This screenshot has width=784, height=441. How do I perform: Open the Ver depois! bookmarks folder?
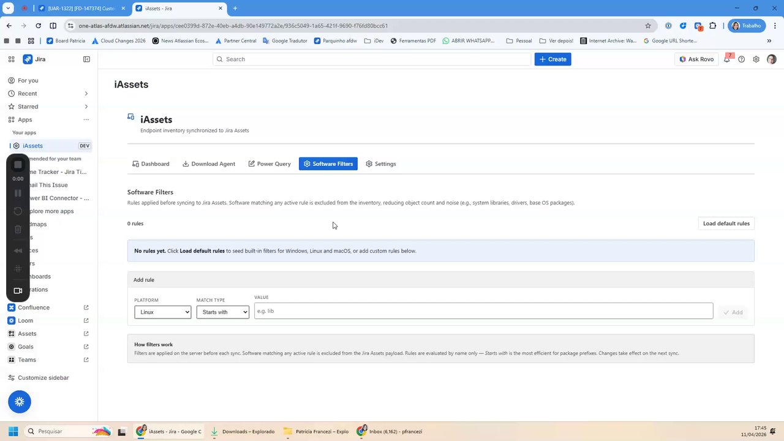click(x=556, y=41)
